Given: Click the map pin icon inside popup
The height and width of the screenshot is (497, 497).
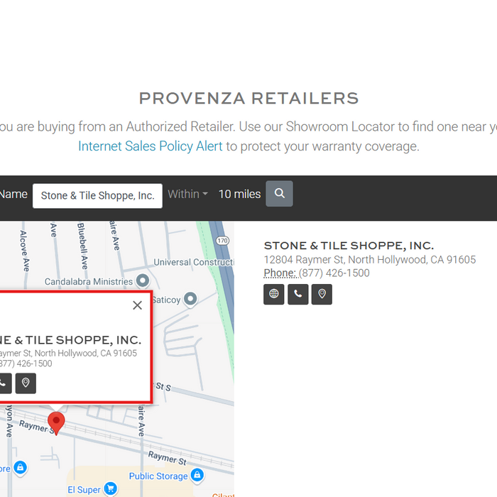Looking at the screenshot, I should (x=26, y=383).
